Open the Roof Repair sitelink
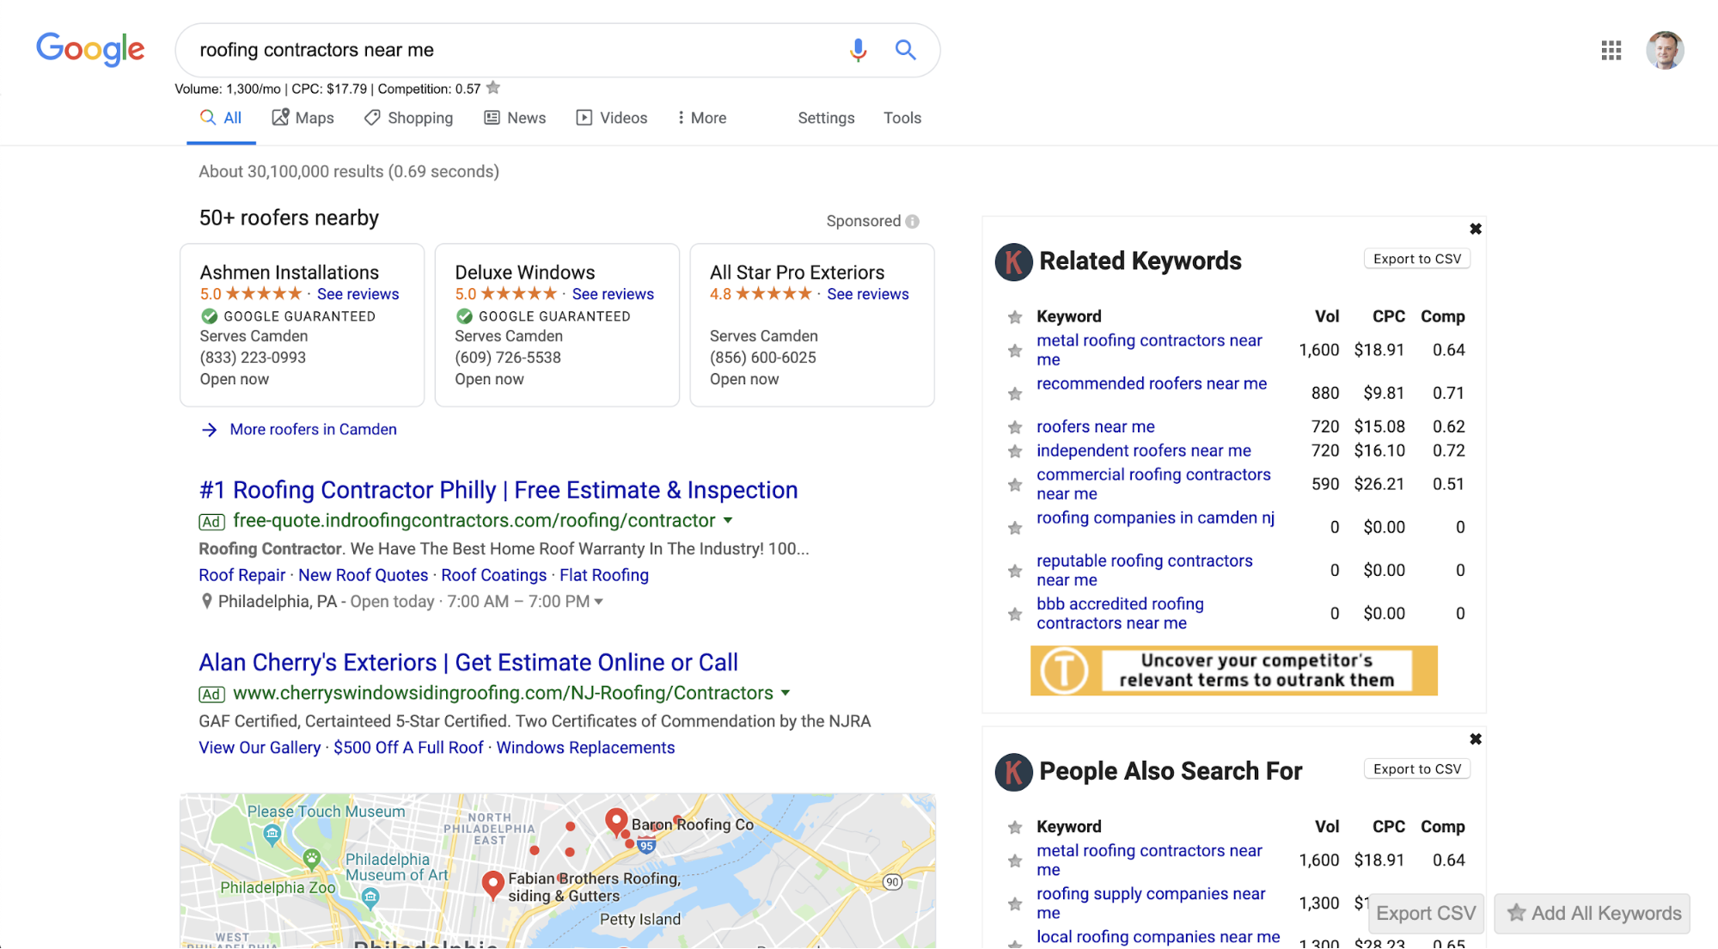The image size is (1718, 949). [x=241, y=575]
